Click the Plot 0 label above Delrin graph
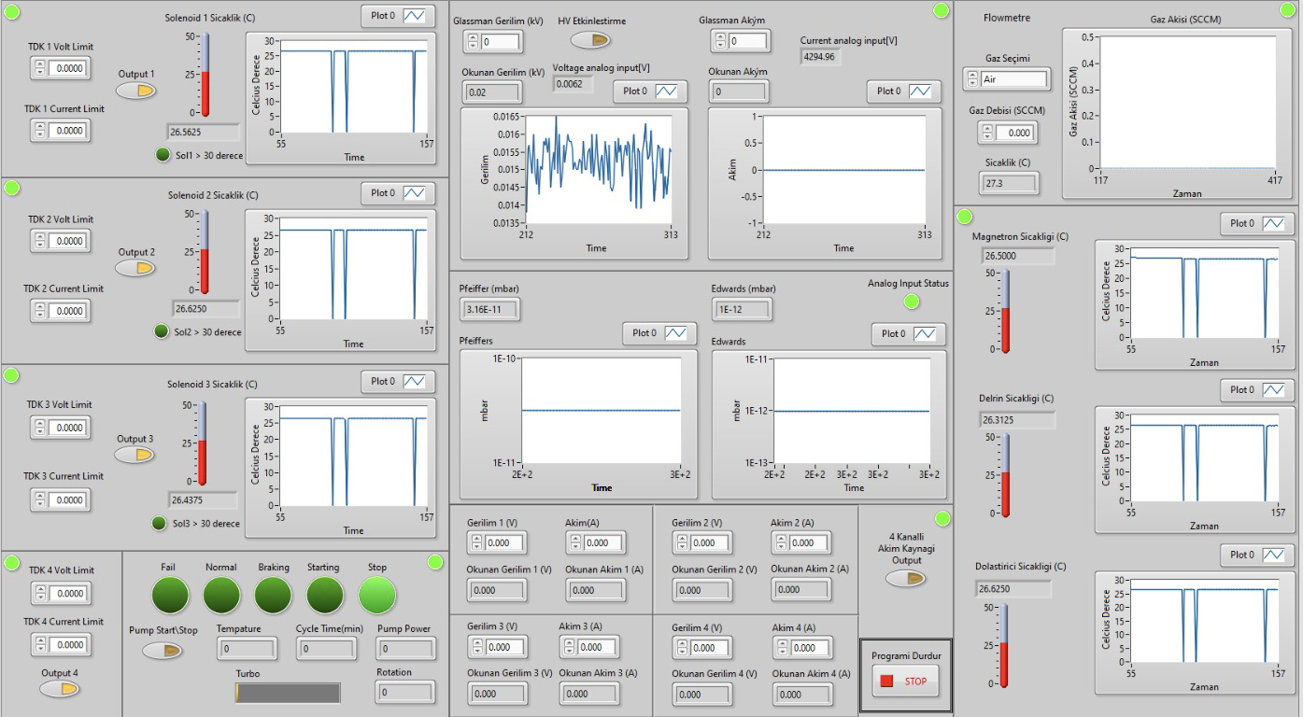Viewport: 1303px width, 717px height. [1241, 389]
